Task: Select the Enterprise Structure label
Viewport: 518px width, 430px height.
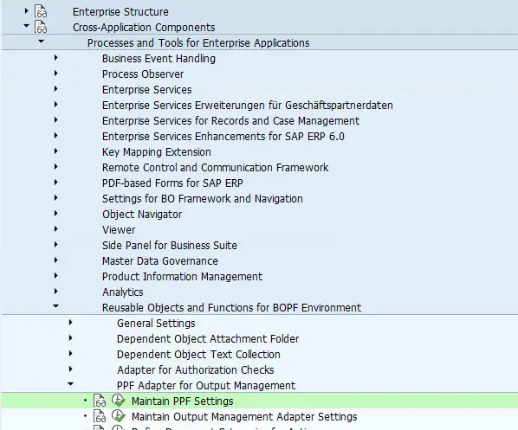Action: (x=120, y=12)
